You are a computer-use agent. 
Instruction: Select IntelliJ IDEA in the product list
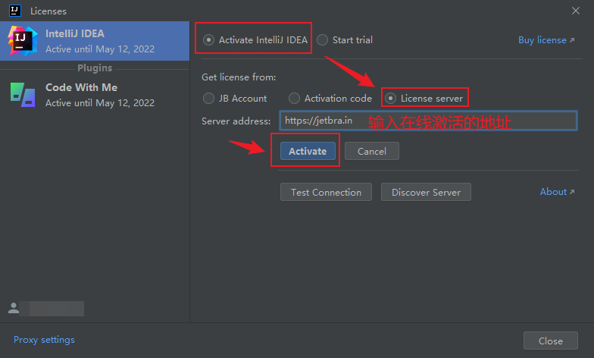click(95, 41)
